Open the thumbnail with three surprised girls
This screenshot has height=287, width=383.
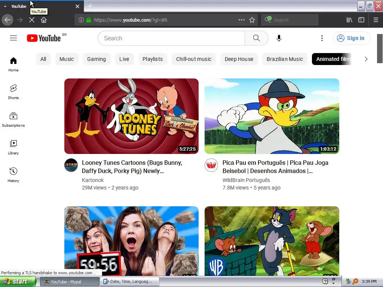[131, 241]
